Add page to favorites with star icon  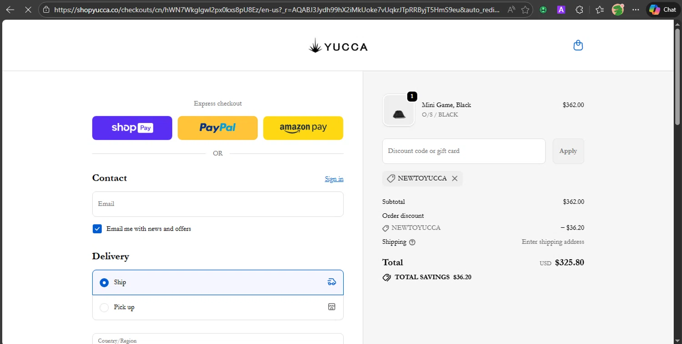pos(525,10)
